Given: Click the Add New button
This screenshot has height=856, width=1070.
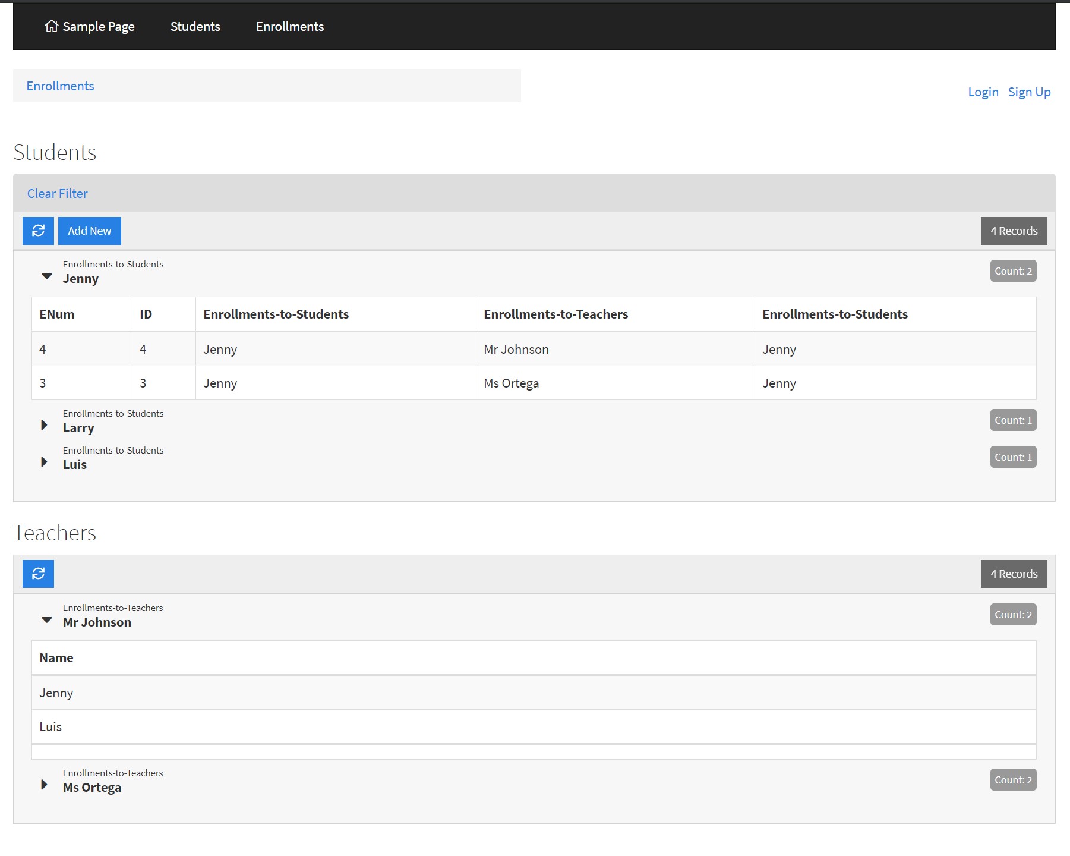Looking at the screenshot, I should (90, 231).
